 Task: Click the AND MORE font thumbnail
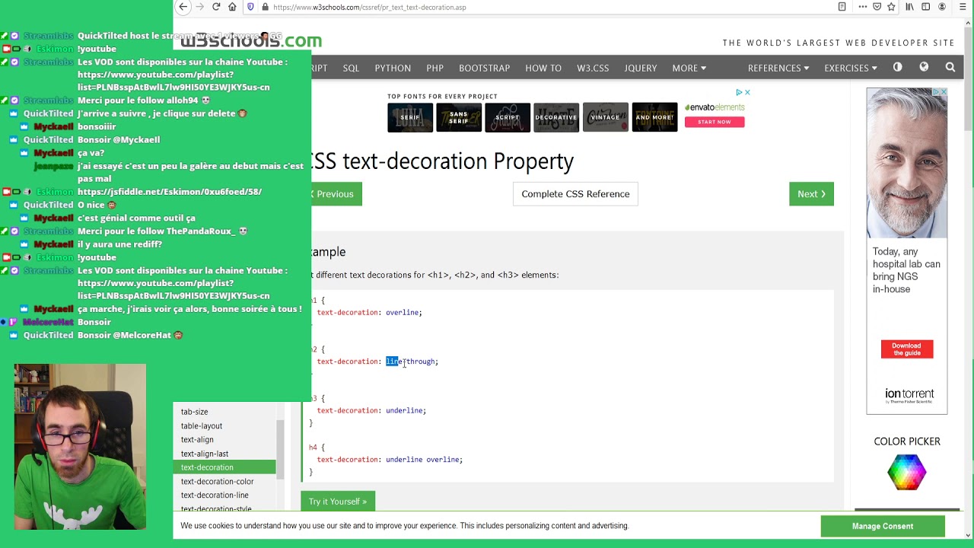click(x=654, y=117)
